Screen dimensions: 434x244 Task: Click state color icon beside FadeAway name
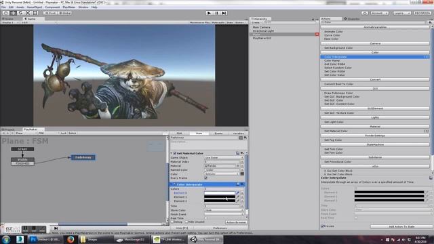(x=241, y=138)
